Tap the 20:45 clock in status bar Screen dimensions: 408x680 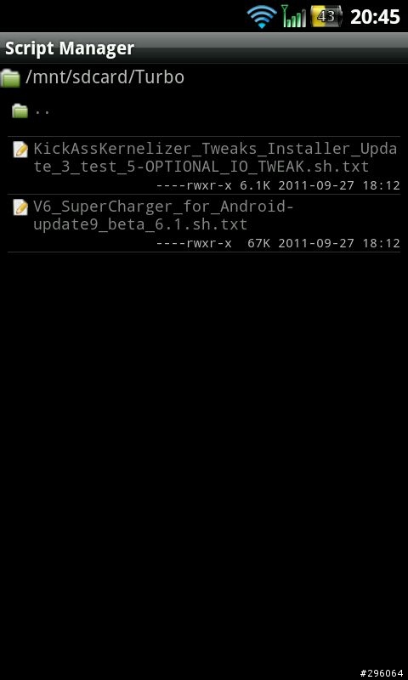(x=375, y=17)
